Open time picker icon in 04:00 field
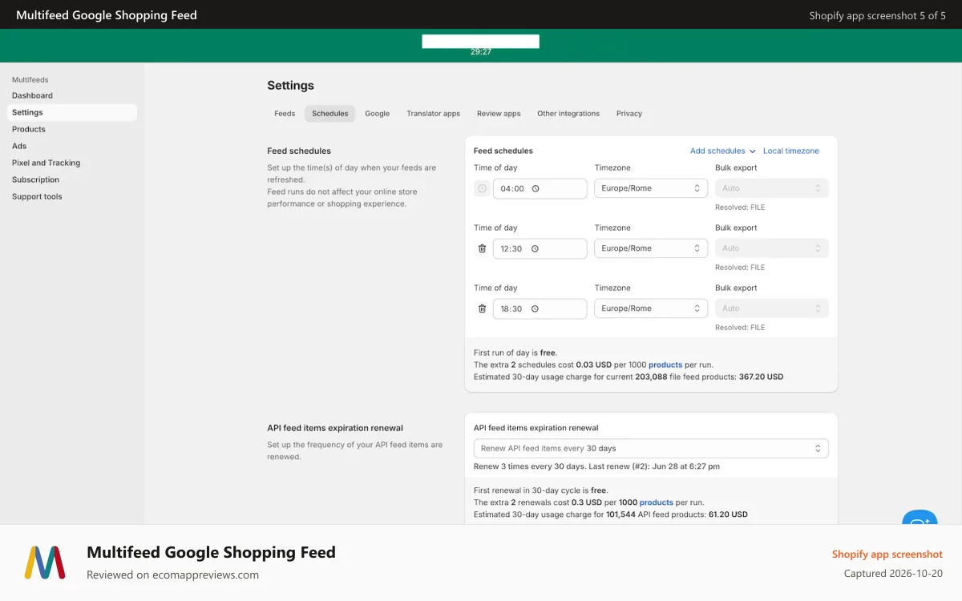Viewport: 962px width, 601px height. (x=536, y=188)
